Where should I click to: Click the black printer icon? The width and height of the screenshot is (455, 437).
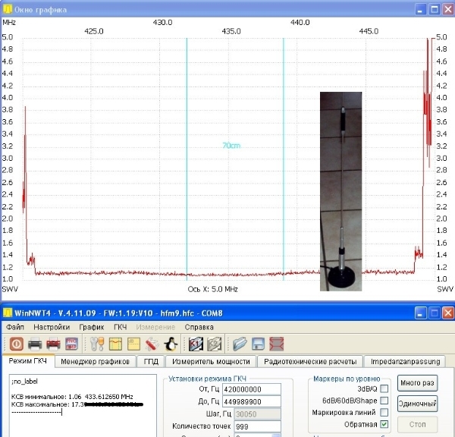click(x=35, y=344)
